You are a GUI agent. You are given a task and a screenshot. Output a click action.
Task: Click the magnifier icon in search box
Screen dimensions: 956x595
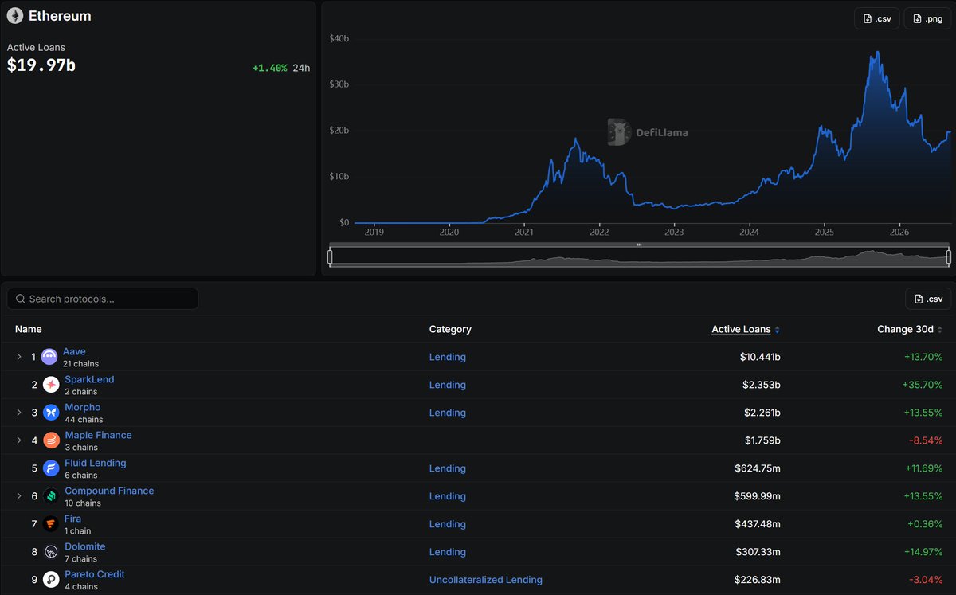pyautogui.click(x=21, y=299)
